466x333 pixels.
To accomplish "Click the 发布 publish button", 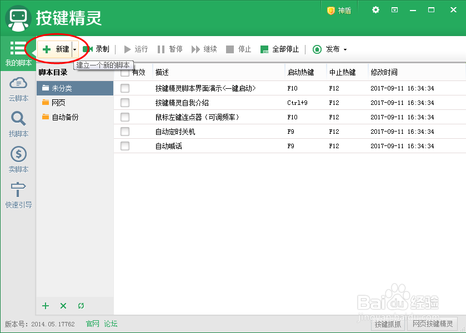I will [x=326, y=49].
